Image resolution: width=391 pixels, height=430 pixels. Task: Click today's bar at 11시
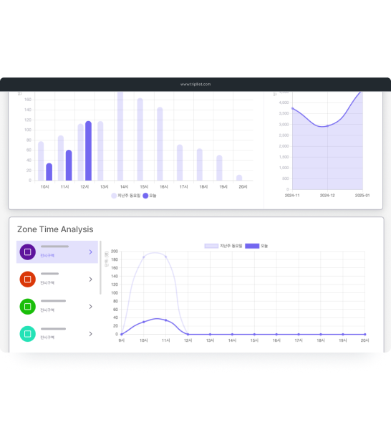click(69, 165)
